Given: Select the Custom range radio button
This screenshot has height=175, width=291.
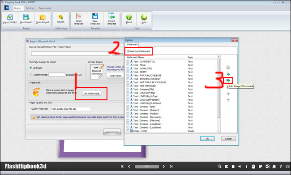Looking at the screenshot, I should (x=31, y=75).
